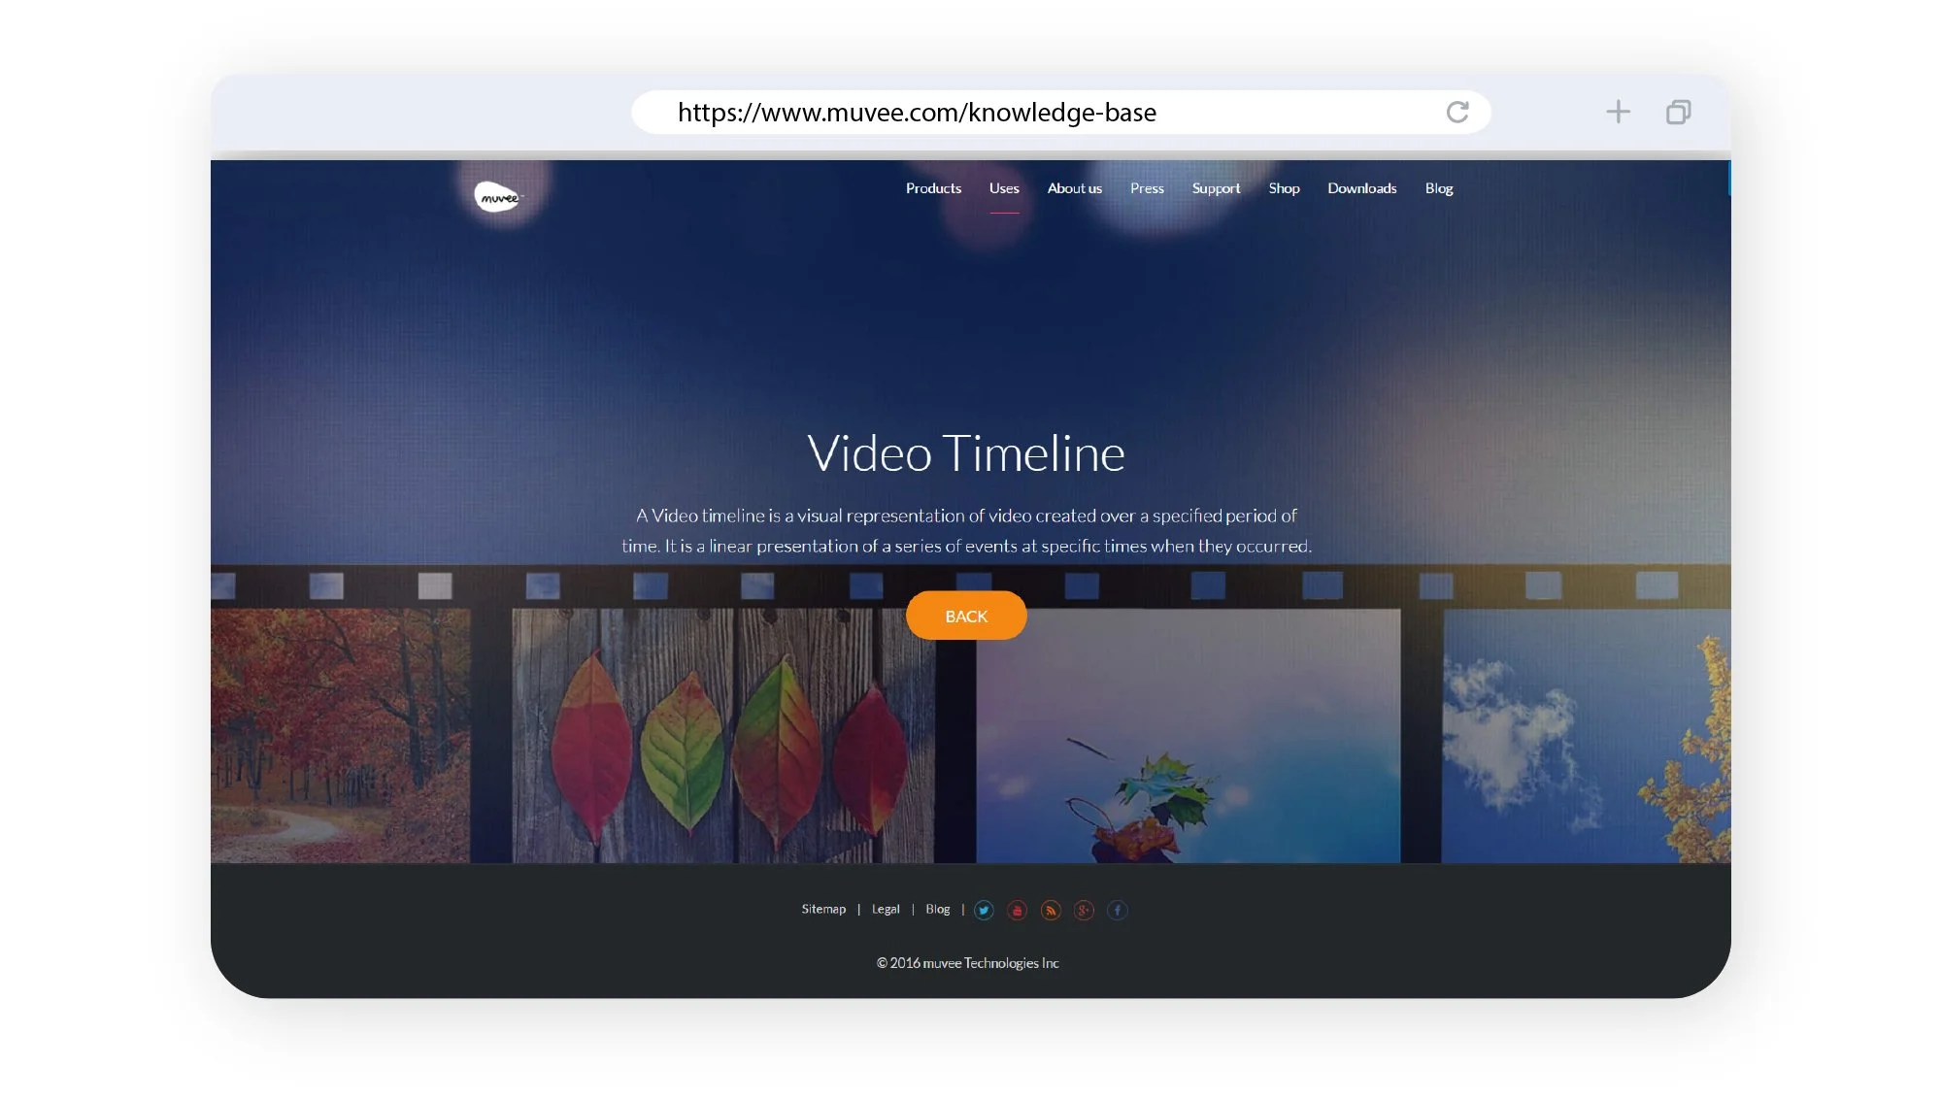1942x1101 pixels.
Task: Open the Products menu
Action: (933, 188)
